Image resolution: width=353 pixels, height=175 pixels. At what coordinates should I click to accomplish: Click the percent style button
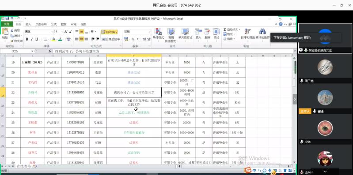pos(133,39)
